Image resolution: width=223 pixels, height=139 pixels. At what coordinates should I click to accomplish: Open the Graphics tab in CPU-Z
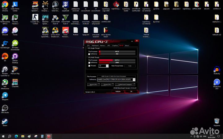click(115, 45)
